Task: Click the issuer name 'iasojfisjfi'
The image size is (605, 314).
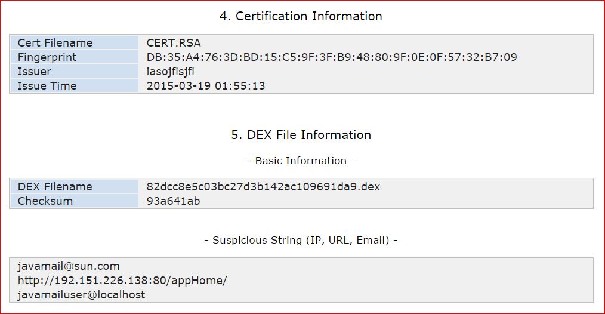Action: point(170,72)
